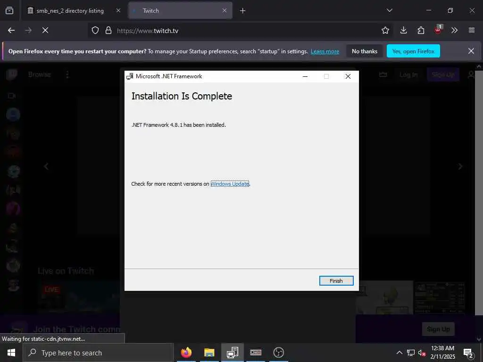This screenshot has width=483, height=362.
Task: Click .NET installer taskbar icon
Action: pos(232,353)
